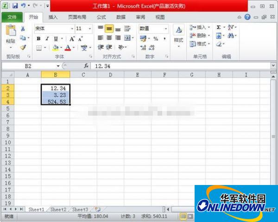Viewport: 278px width, 222px height.
Task: Switch to the 页面布局 ribbon tab
Action: pyautogui.click(x=77, y=17)
